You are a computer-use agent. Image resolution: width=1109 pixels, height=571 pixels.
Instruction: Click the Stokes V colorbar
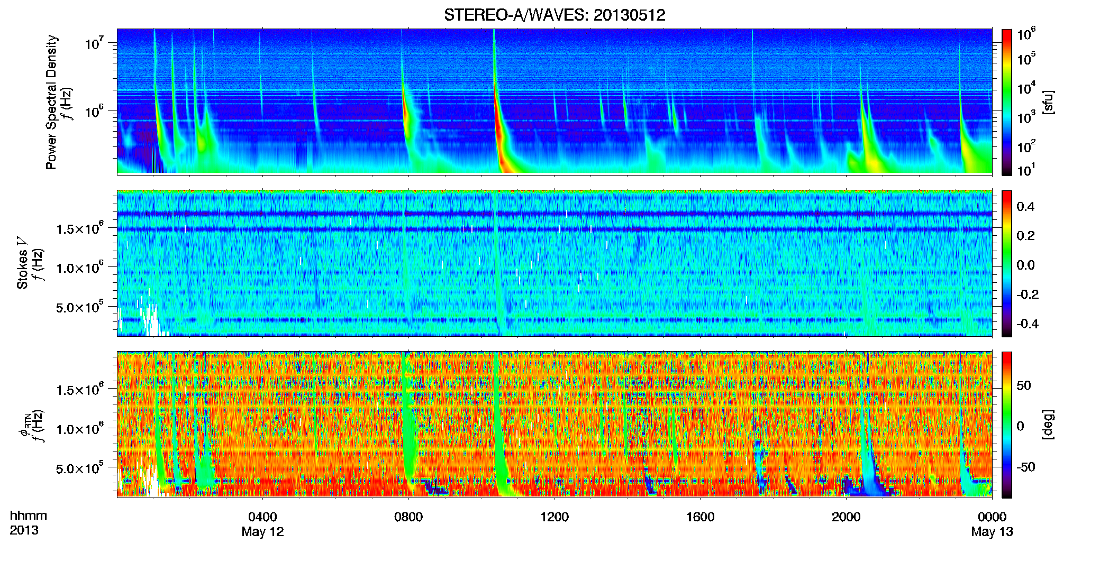(1007, 263)
